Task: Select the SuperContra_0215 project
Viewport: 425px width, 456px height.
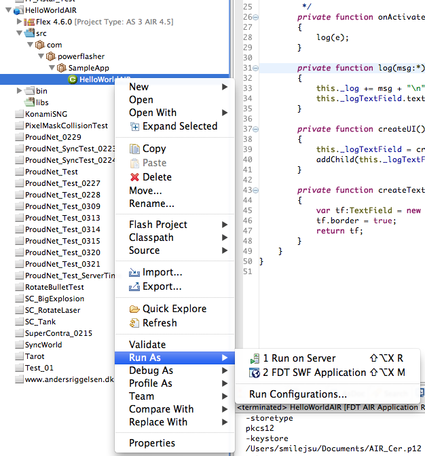Action: coord(58,333)
